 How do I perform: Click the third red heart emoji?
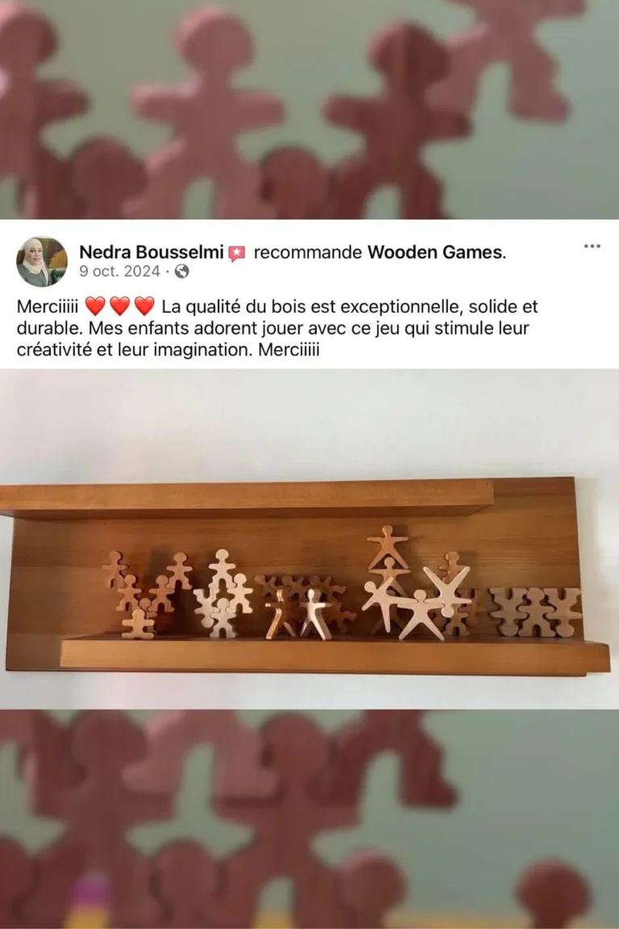[144, 306]
